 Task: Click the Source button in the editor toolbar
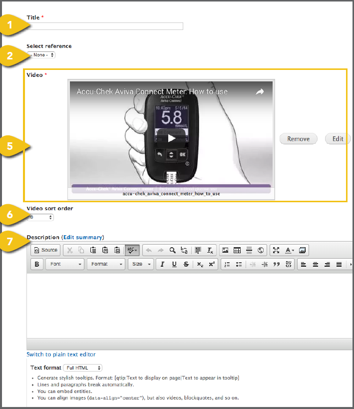click(x=45, y=250)
